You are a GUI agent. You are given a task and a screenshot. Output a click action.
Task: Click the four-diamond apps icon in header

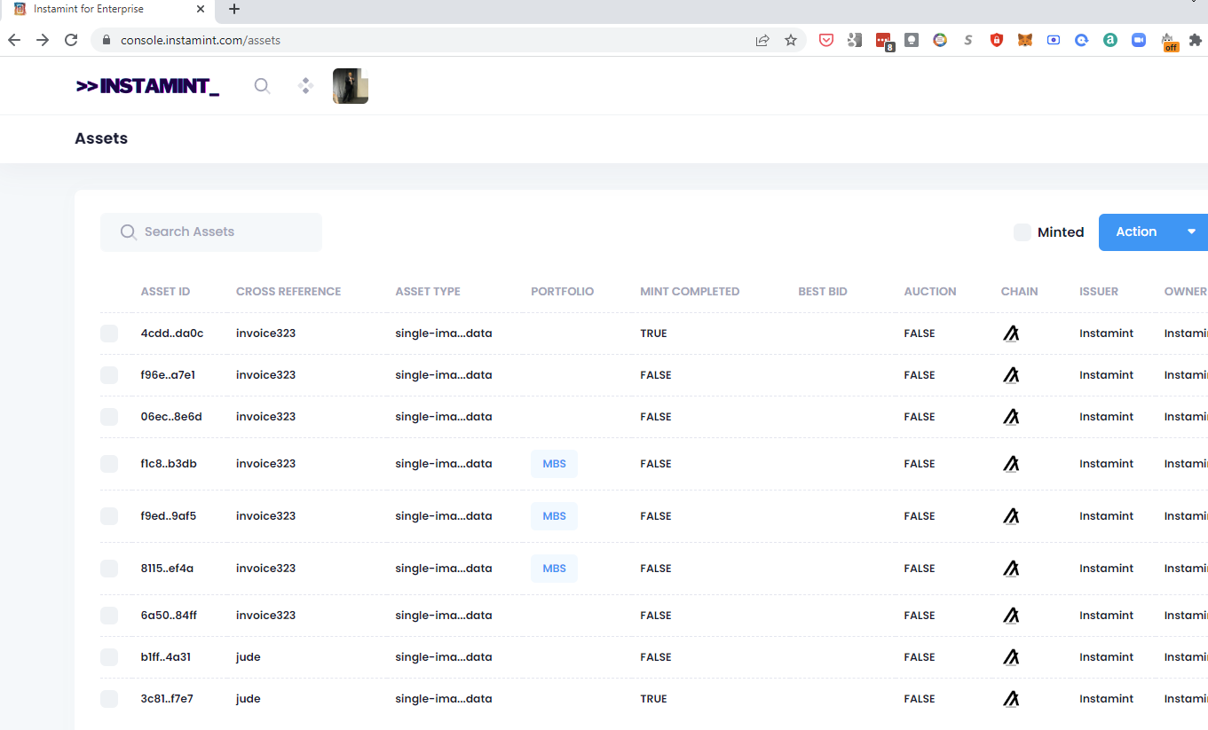click(x=306, y=86)
